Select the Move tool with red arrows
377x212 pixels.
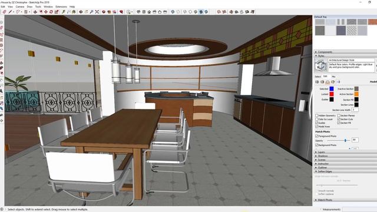[46, 12]
